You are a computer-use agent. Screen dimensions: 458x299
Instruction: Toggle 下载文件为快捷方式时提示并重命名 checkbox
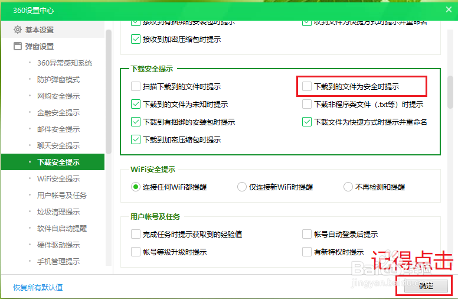[x=307, y=122]
